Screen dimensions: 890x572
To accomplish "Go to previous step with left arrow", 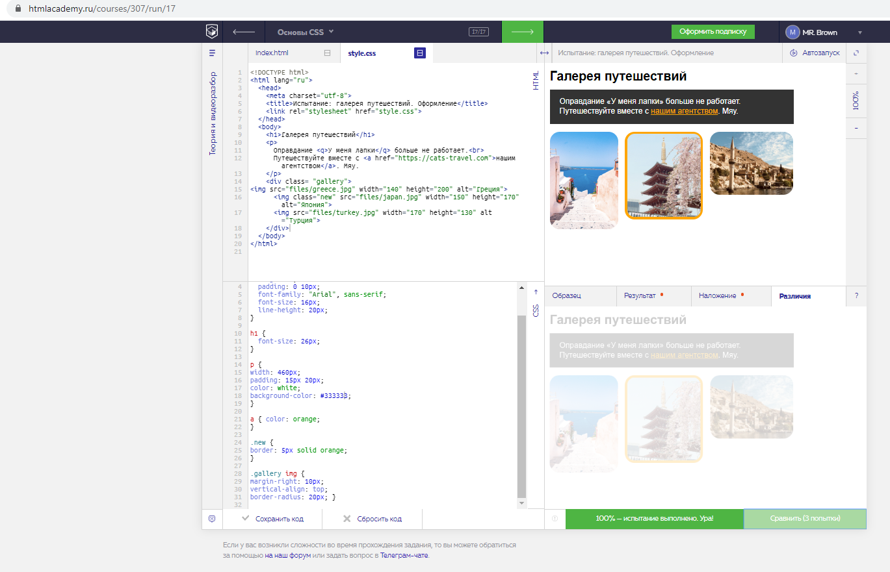I will (x=244, y=32).
